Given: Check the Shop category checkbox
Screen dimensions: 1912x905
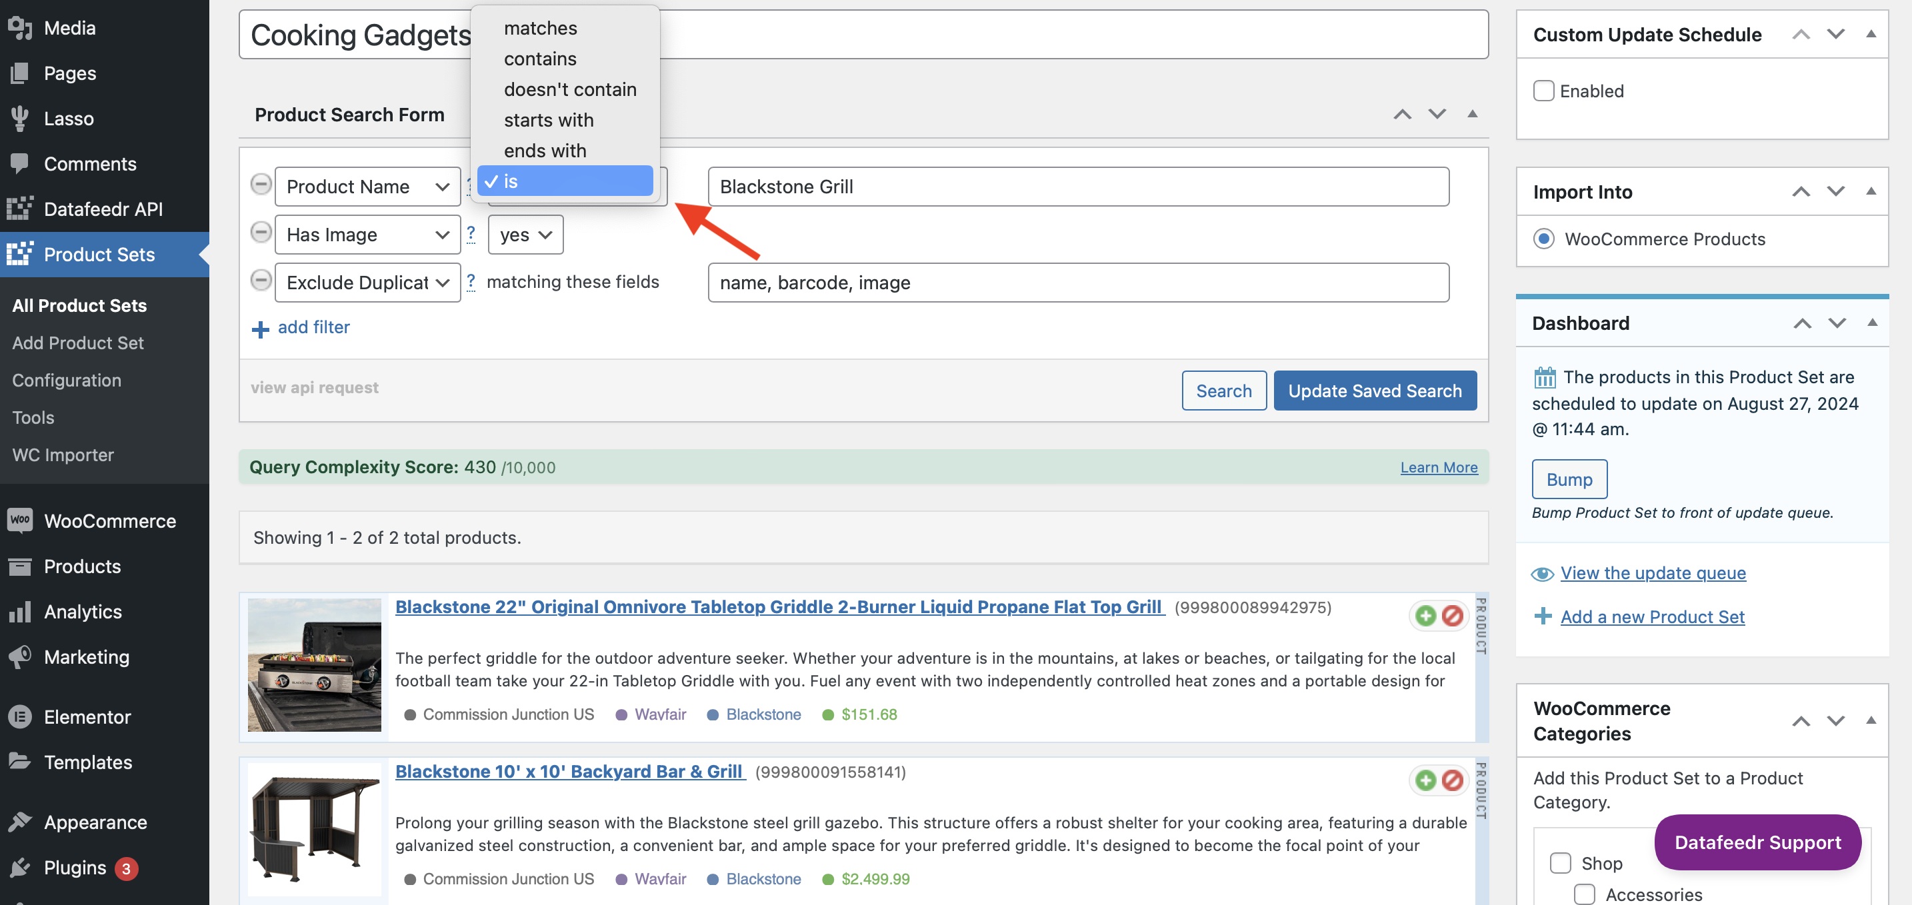Looking at the screenshot, I should pyautogui.click(x=1561, y=864).
